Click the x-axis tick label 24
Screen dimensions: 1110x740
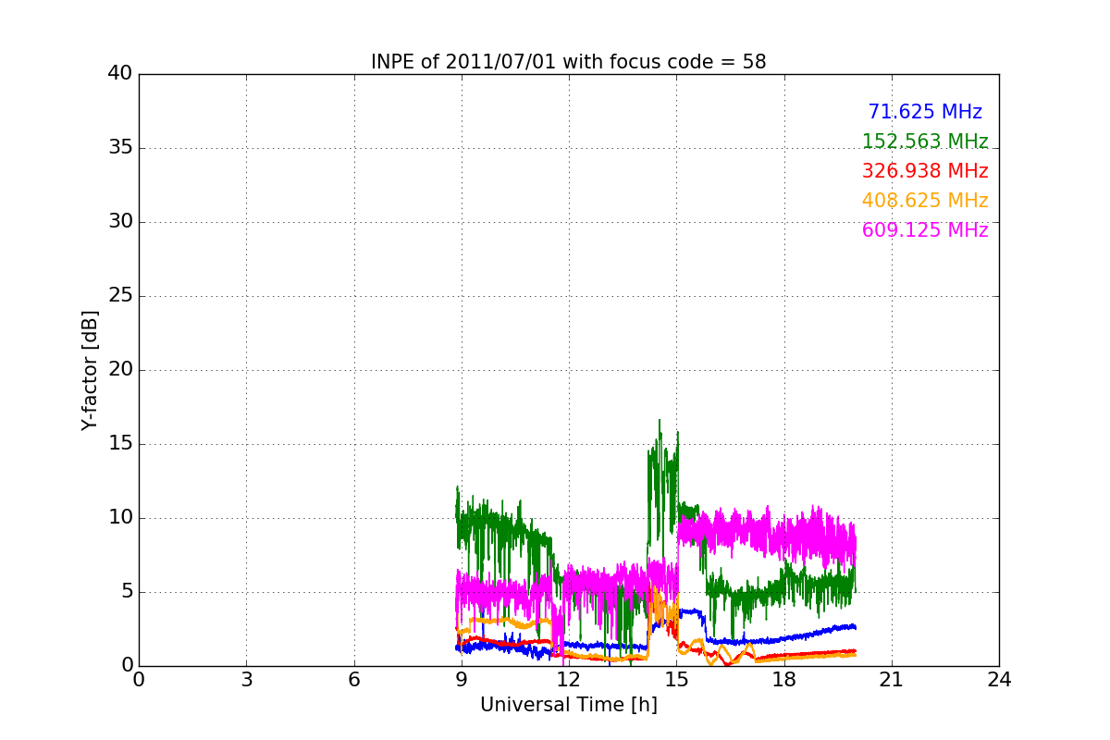tap(999, 681)
